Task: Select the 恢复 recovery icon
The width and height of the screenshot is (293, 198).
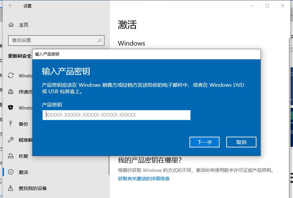Action: point(11,156)
